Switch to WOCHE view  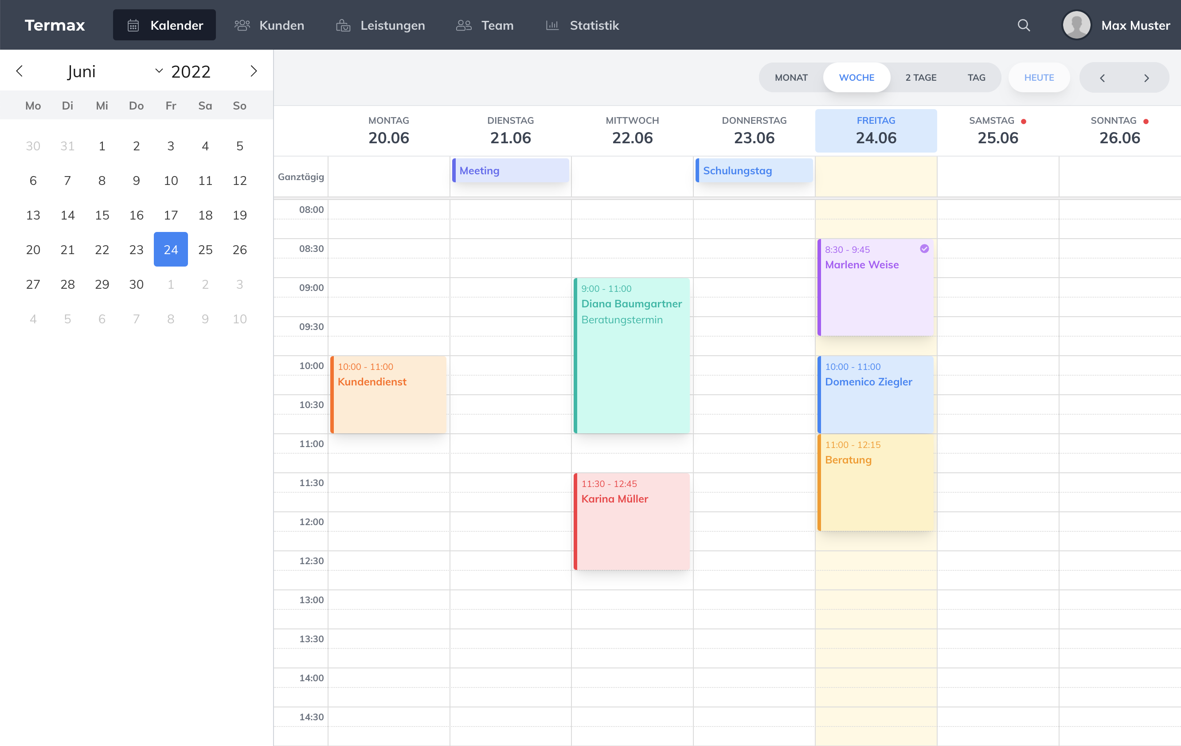coord(856,78)
